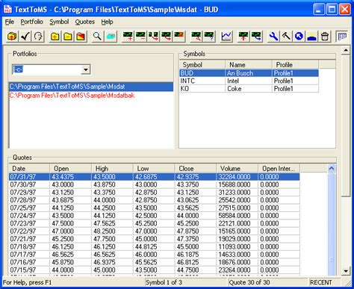Select the 07/30/97 quote row
This screenshot has height=289, width=354.
click(154, 184)
